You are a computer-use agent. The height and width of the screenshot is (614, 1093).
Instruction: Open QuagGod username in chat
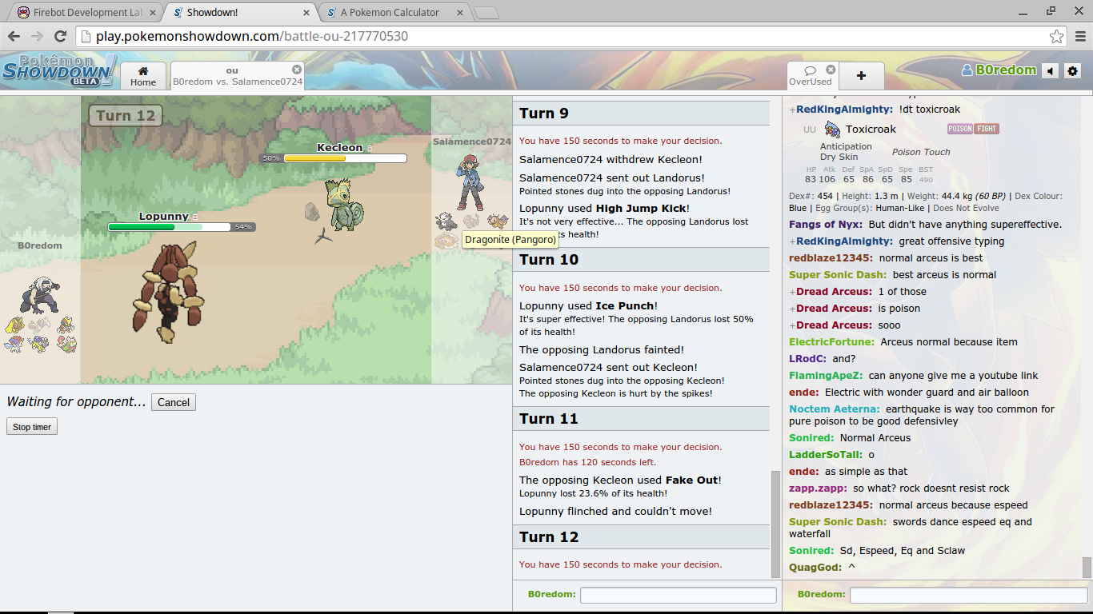(x=815, y=568)
